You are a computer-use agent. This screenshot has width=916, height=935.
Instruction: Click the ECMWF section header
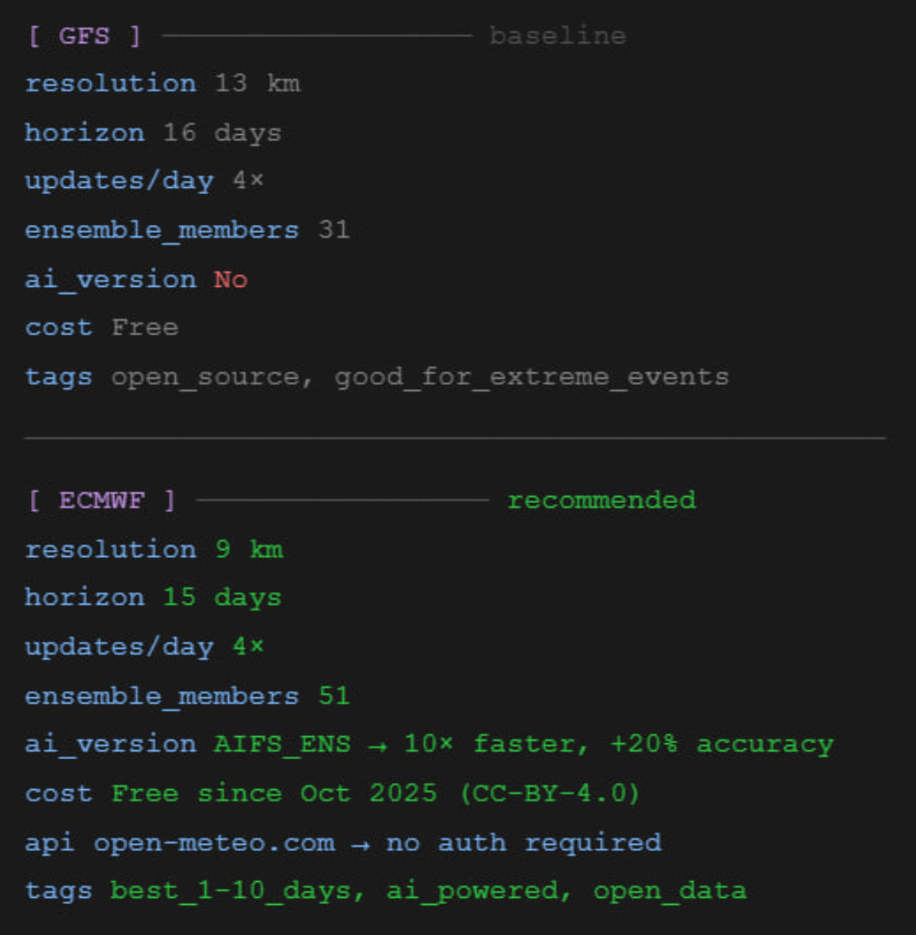tap(101, 501)
